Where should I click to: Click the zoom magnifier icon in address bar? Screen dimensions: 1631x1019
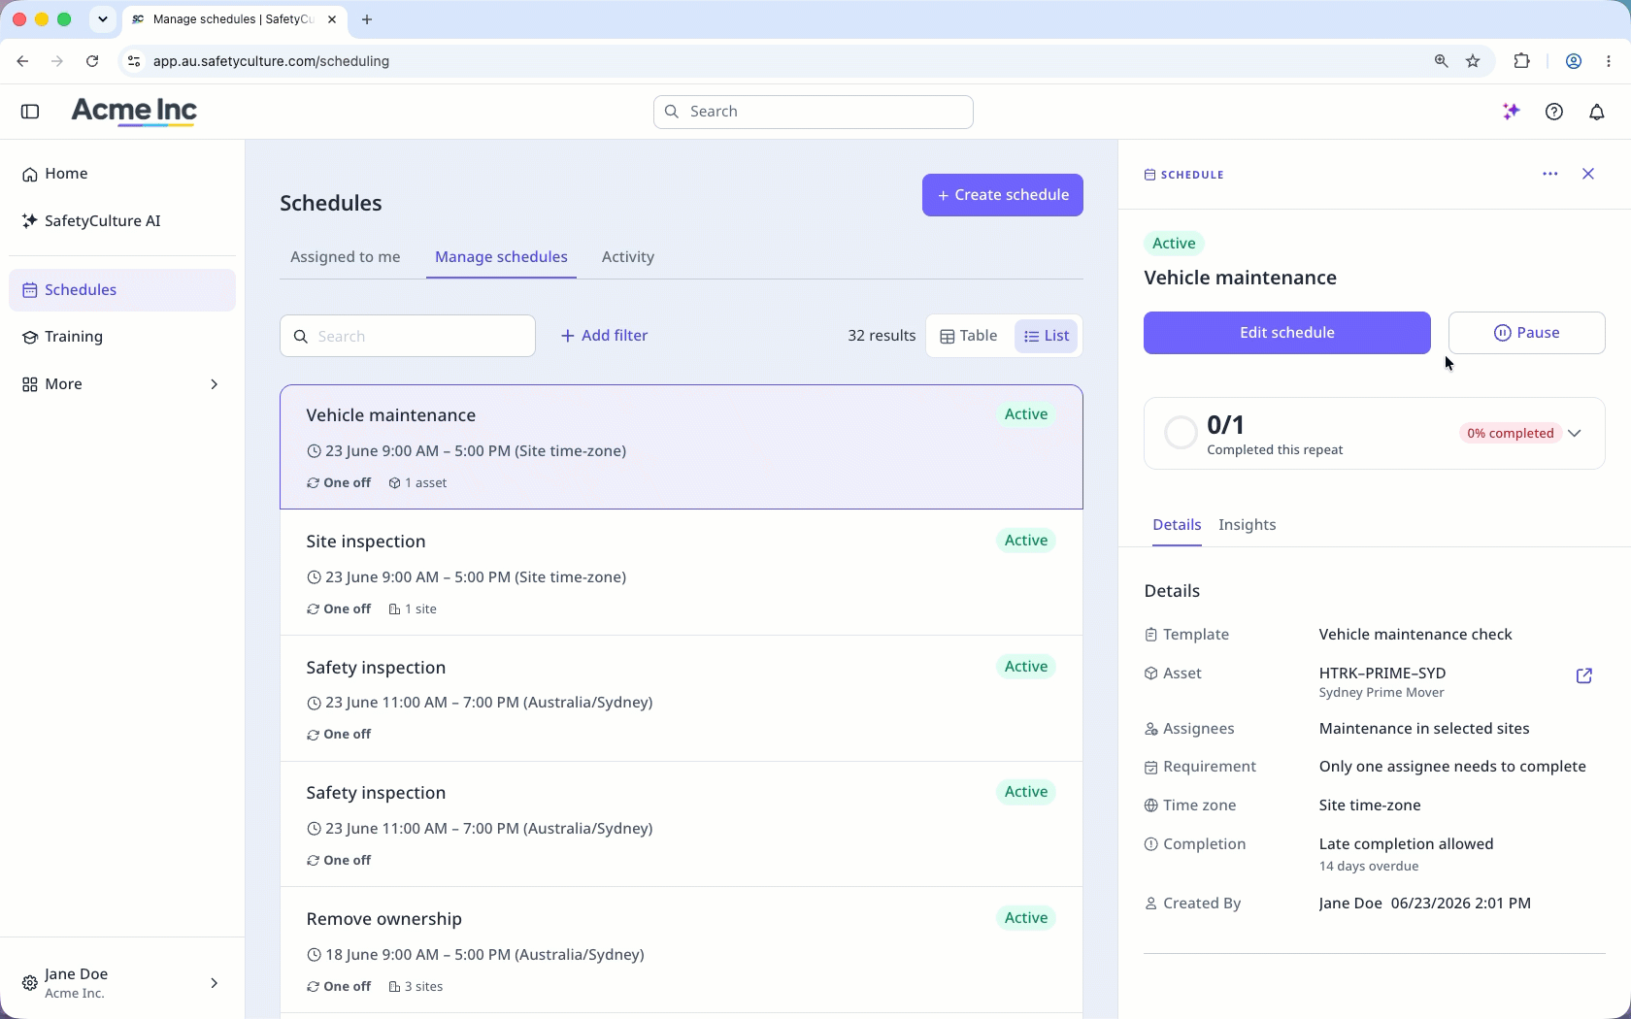pyautogui.click(x=1442, y=61)
